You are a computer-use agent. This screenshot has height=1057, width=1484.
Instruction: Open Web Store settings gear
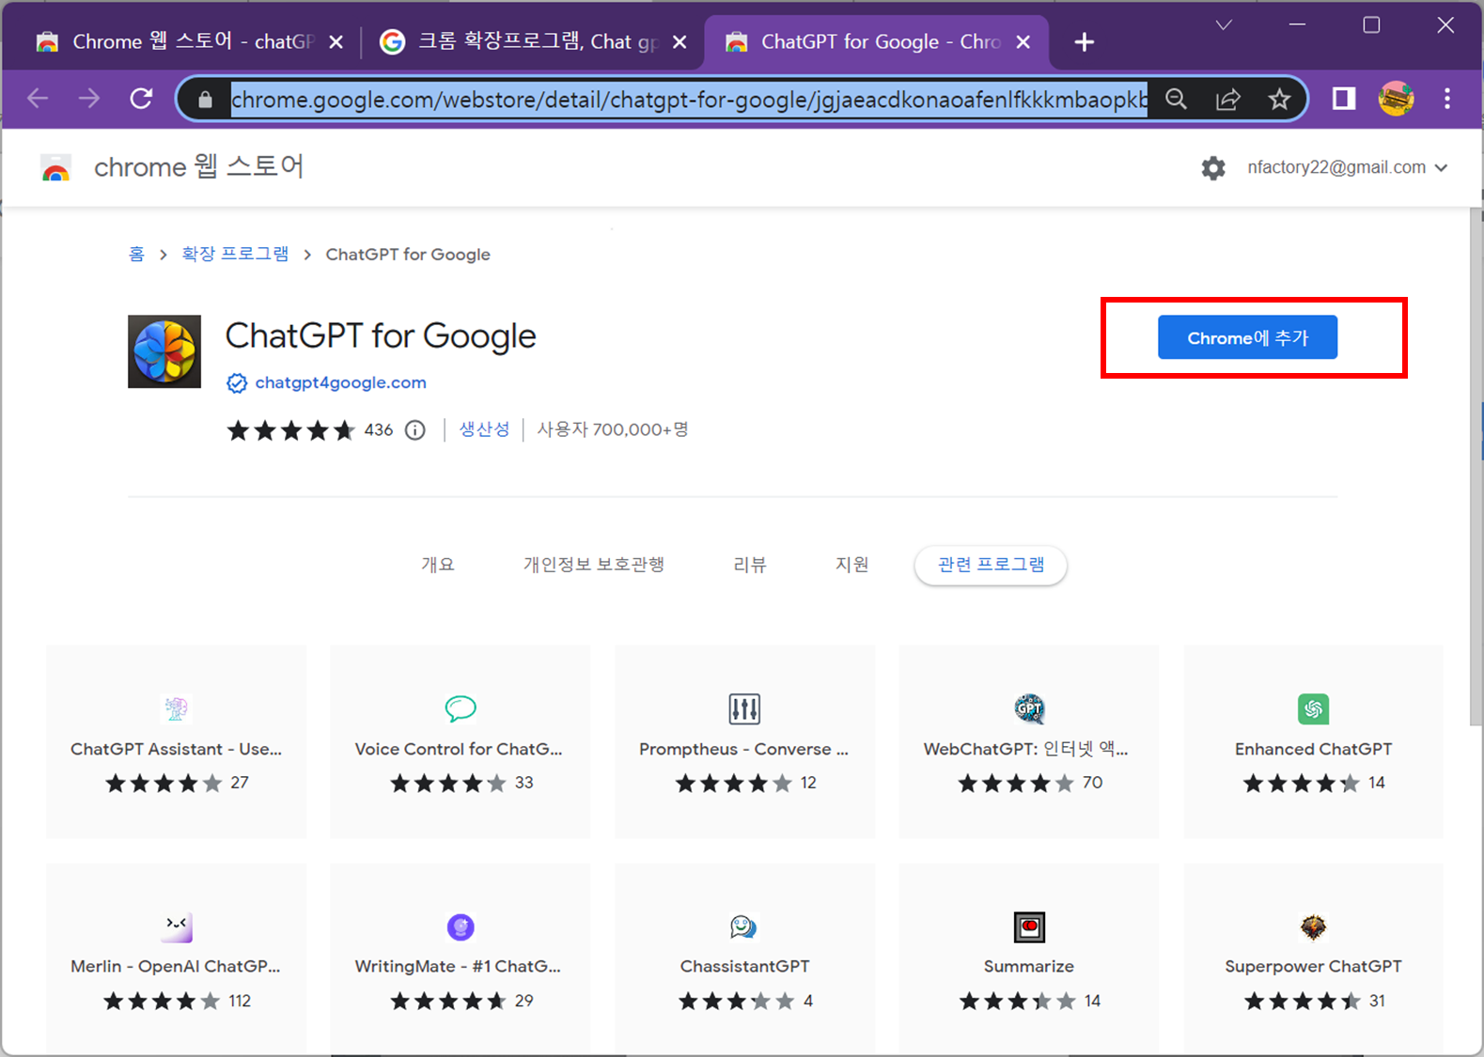(x=1213, y=168)
